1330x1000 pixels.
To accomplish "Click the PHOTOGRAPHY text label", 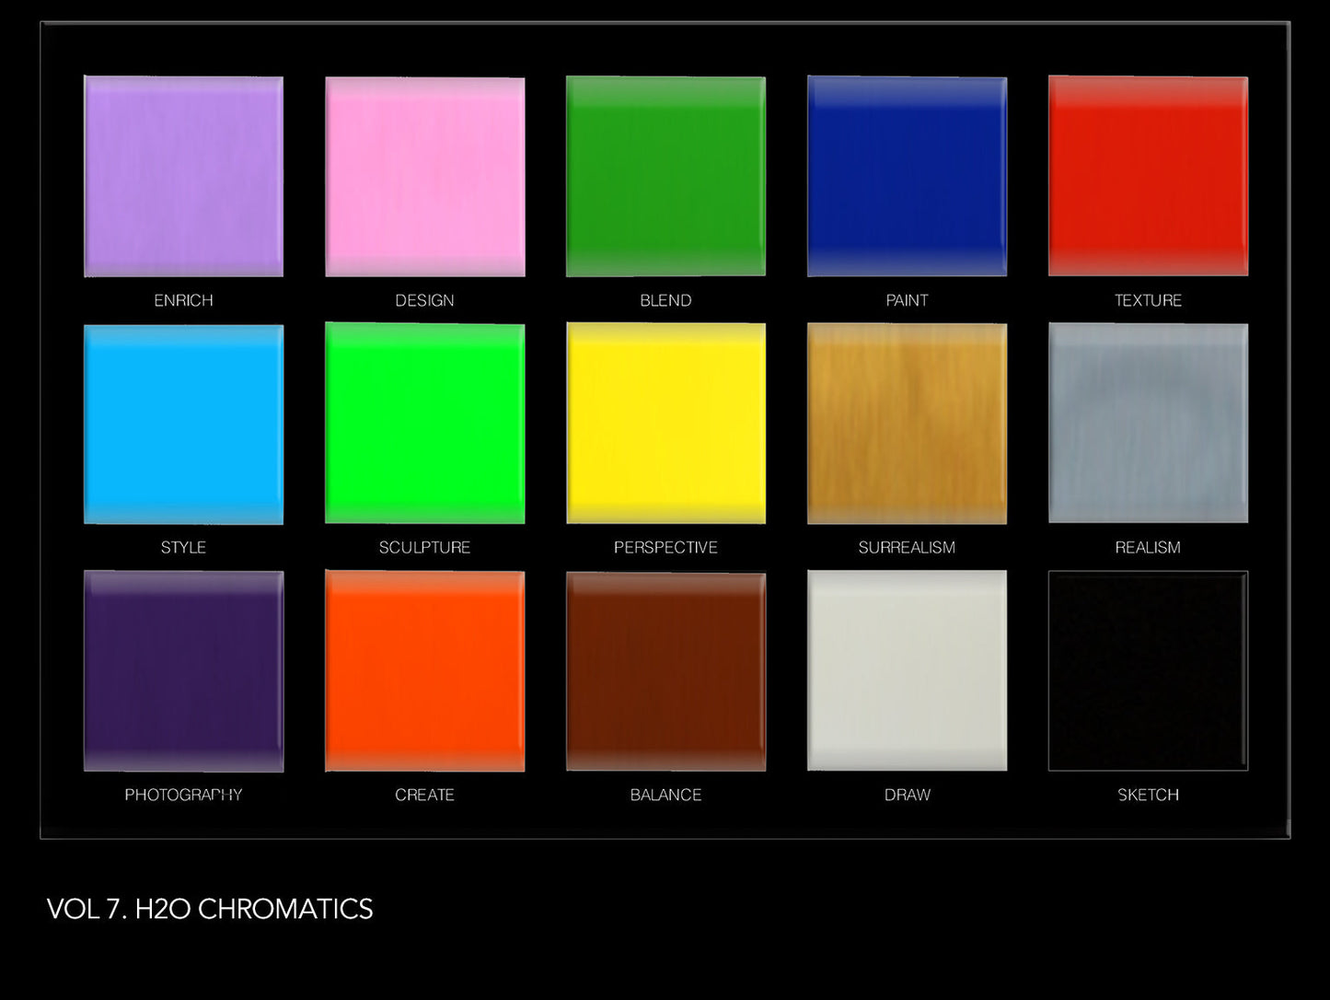I will [x=183, y=795].
